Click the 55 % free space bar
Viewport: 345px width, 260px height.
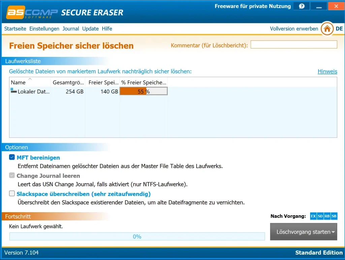(144, 91)
